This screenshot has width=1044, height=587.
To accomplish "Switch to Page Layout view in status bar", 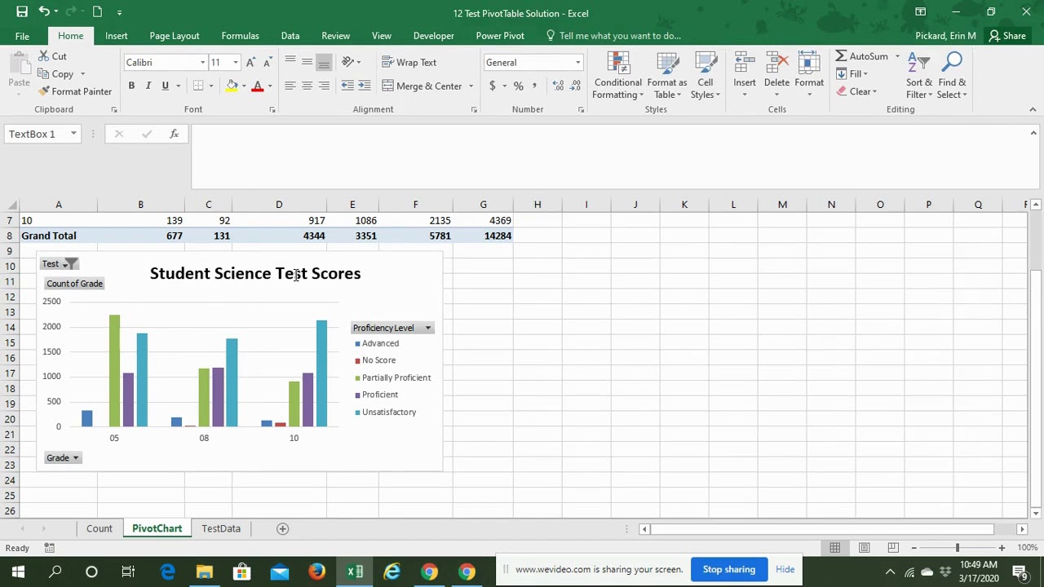I will point(864,548).
